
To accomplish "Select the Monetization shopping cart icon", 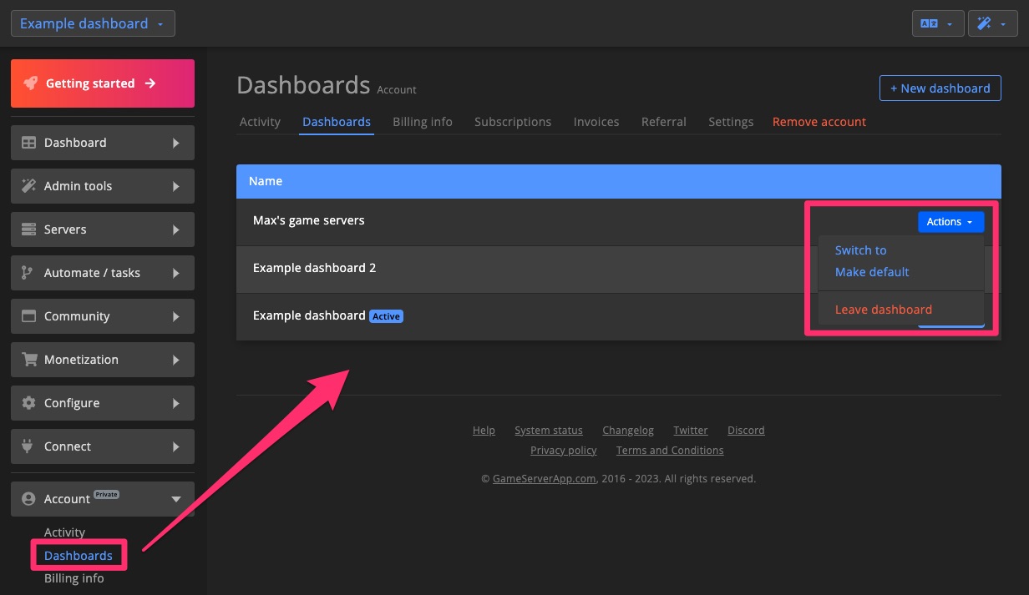I will coord(28,360).
